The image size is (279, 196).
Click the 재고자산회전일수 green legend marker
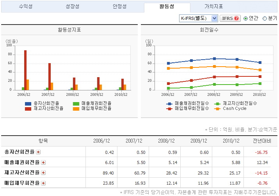(x=217, y=103)
